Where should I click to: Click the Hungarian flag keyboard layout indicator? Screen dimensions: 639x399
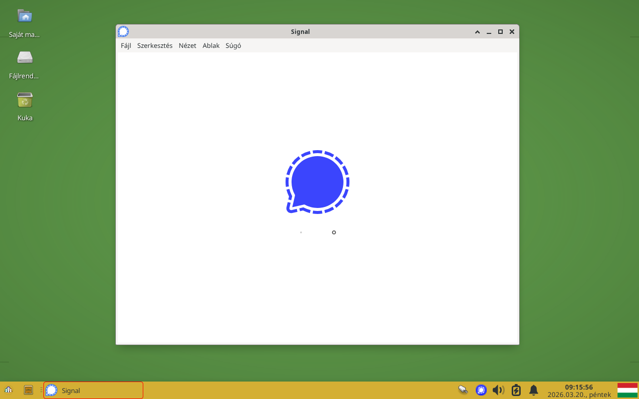(627, 390)
